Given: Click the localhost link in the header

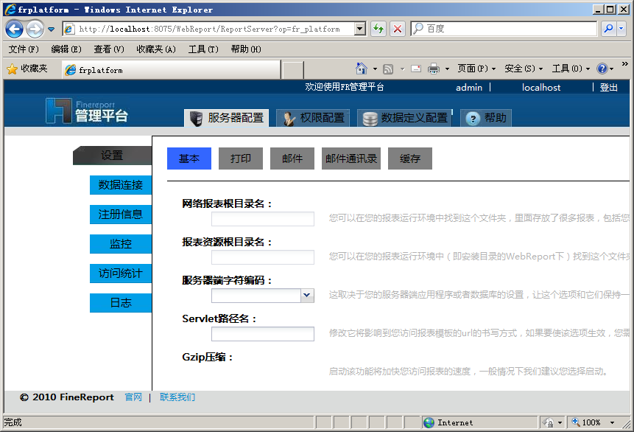Looking at the screenshot, I should 541,88.
